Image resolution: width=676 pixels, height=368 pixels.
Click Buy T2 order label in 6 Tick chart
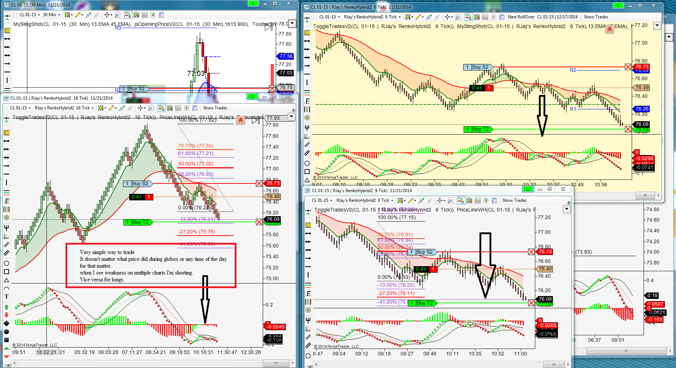click(478, 129)
